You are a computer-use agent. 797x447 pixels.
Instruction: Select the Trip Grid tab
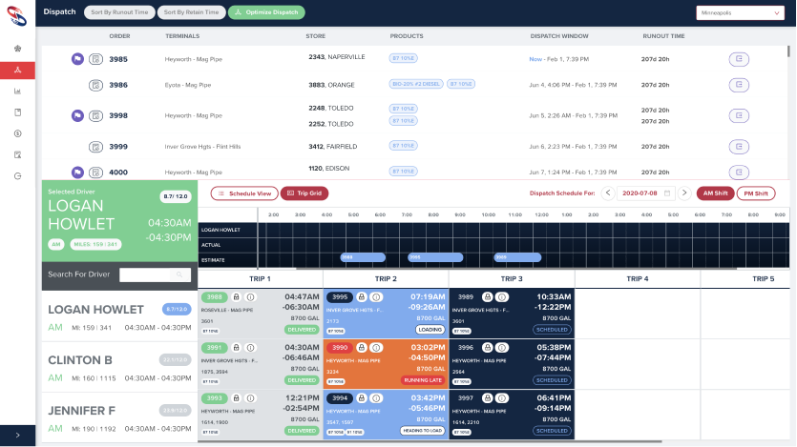click(304, 193)
